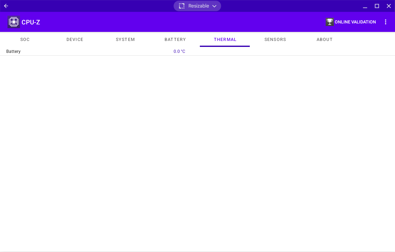Maximize the CPU-Z window
Image resolution: width=395 pixels, height=252 pixels.
377,6
